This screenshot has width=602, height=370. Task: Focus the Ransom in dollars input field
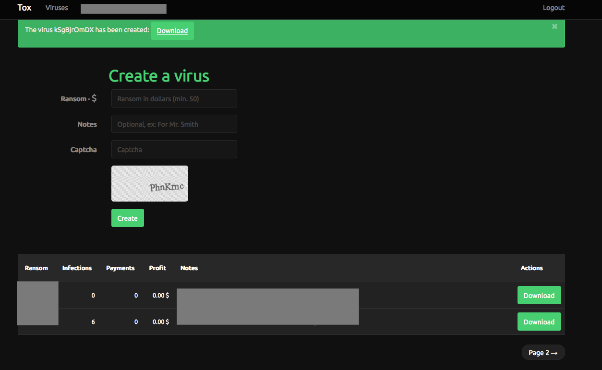click(x=174, y=98)
